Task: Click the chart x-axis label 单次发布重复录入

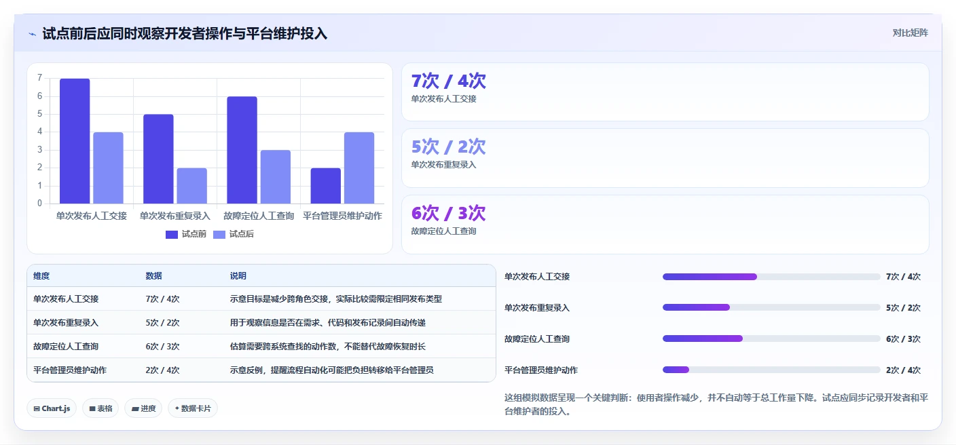Action: [x=175, y=216]
